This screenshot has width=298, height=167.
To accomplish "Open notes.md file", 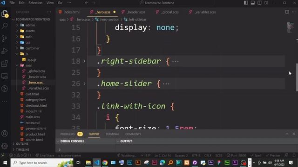I will pos(32,122).
